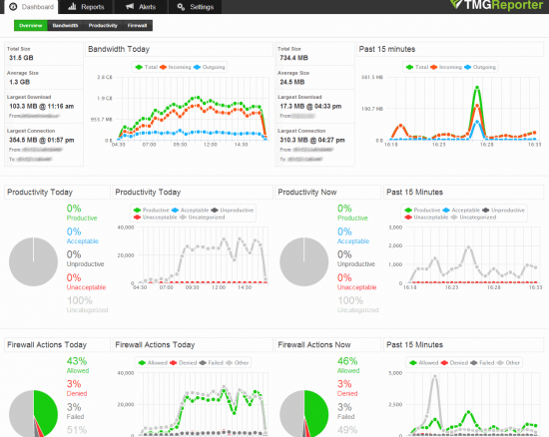Click the peak point on Past 15 minutes bandwidth chart
Viewport: 549px width, 437px height.
coord(476,88)
